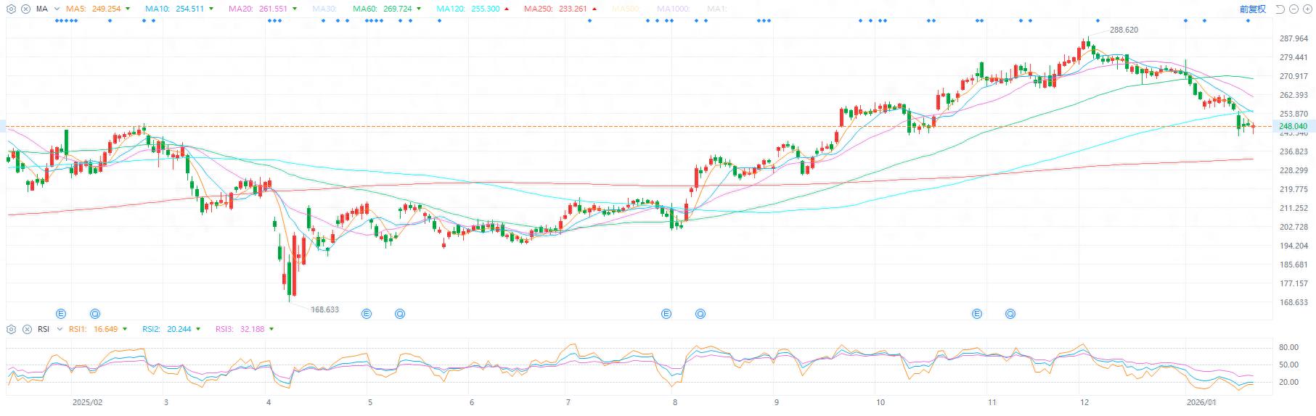Click the MA5 value 249.254
Image resolution: width=1316 pixels, height=416 pixels.
107,9
